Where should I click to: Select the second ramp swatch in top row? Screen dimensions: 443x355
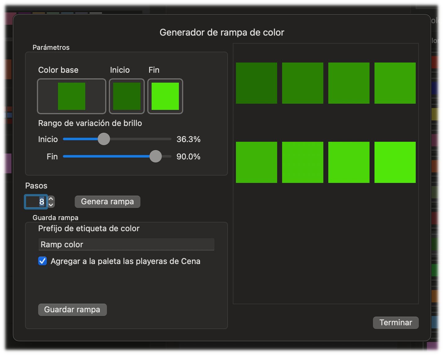303,83
